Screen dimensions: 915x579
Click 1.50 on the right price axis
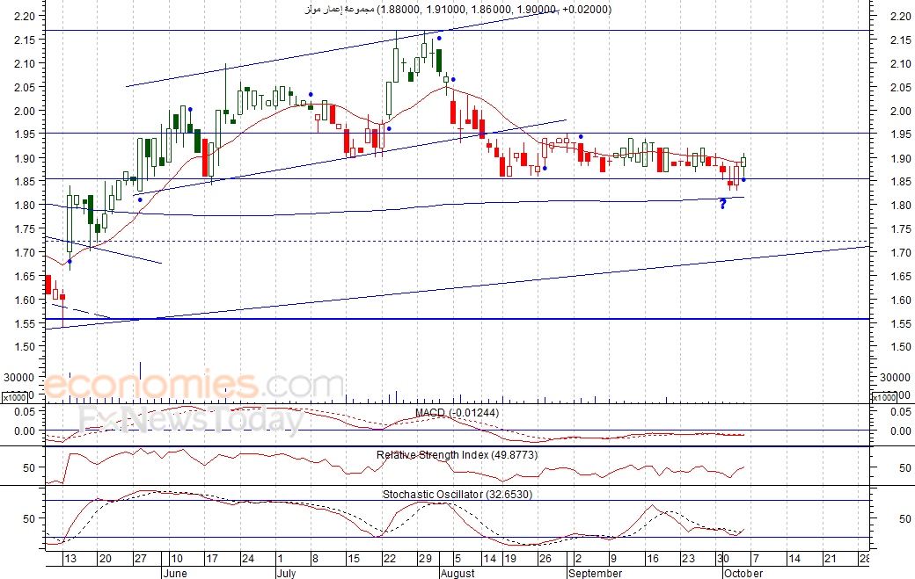pyautogui.click(x=900, y=346)
